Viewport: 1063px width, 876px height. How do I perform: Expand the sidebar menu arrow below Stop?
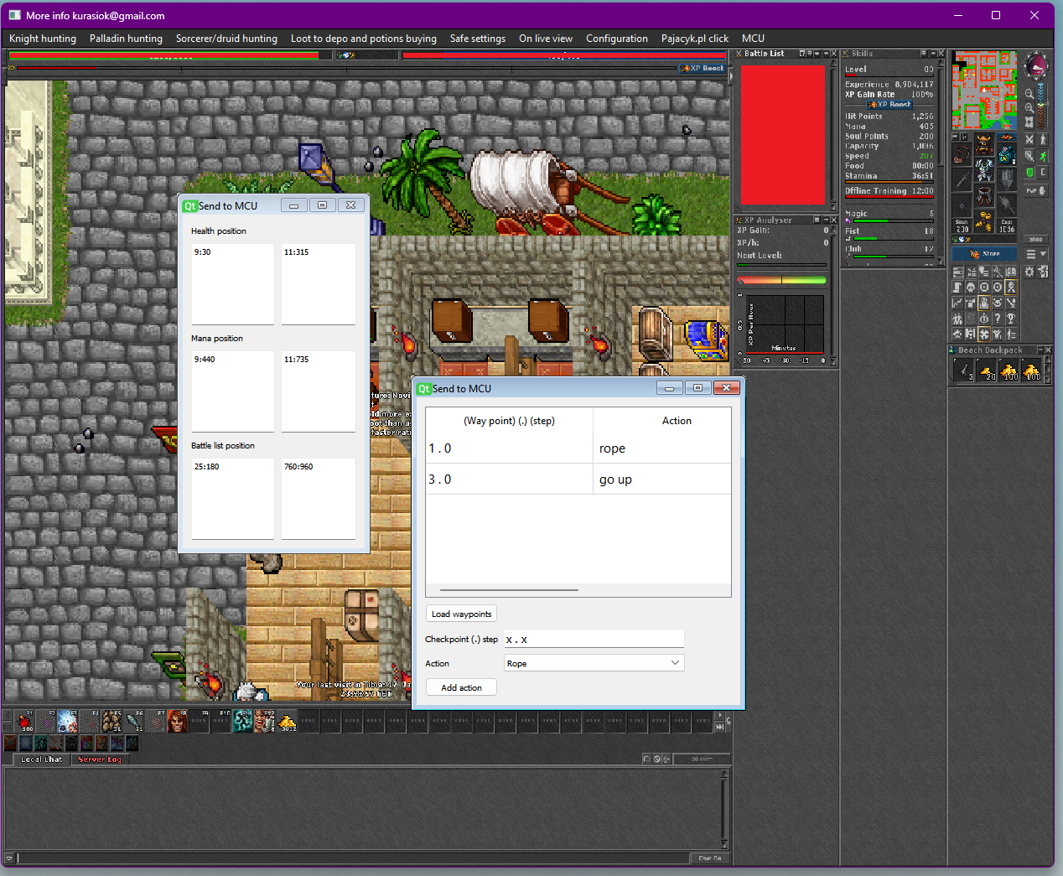[1043, 254]
